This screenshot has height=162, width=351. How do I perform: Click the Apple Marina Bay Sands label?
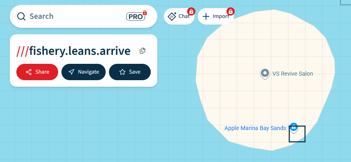pyautogui.click(x=255, y=128)
